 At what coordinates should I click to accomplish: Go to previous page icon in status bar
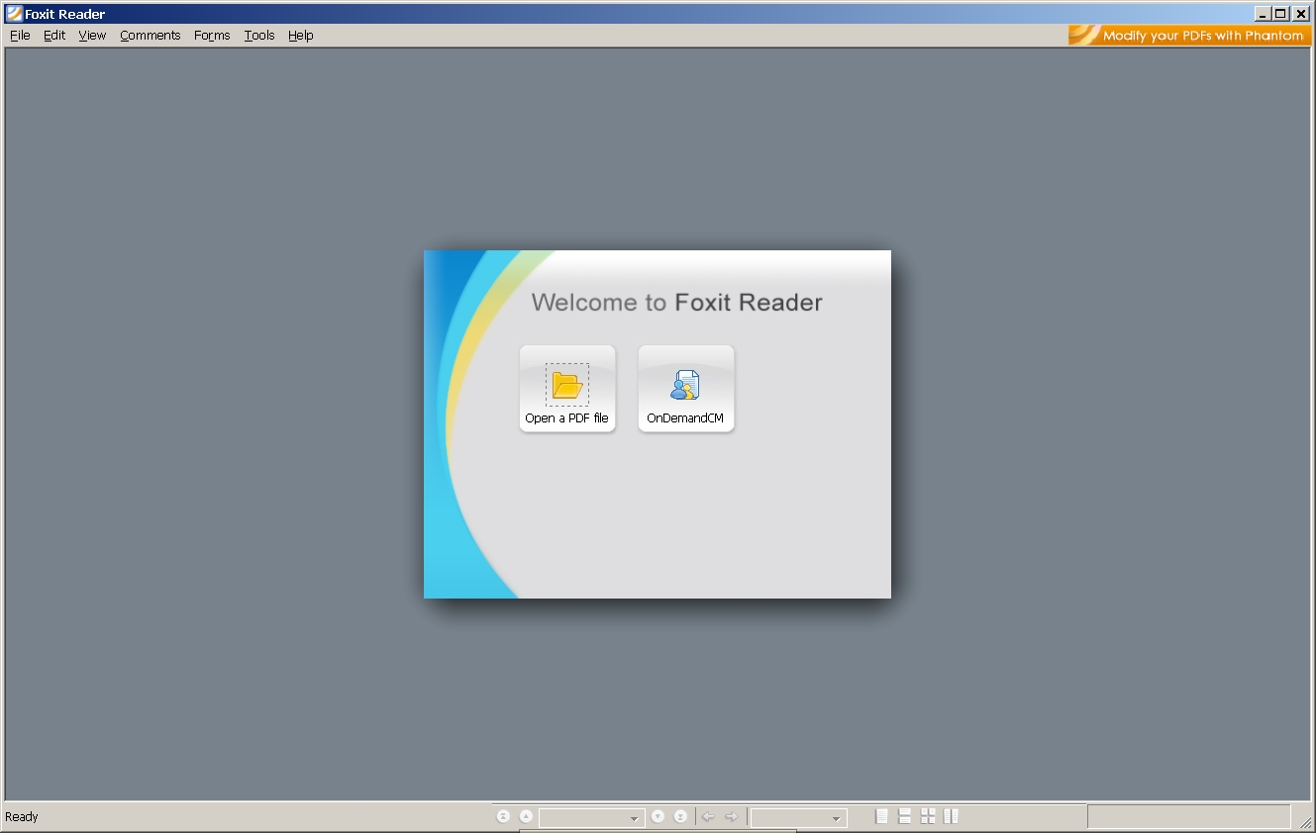526,816
